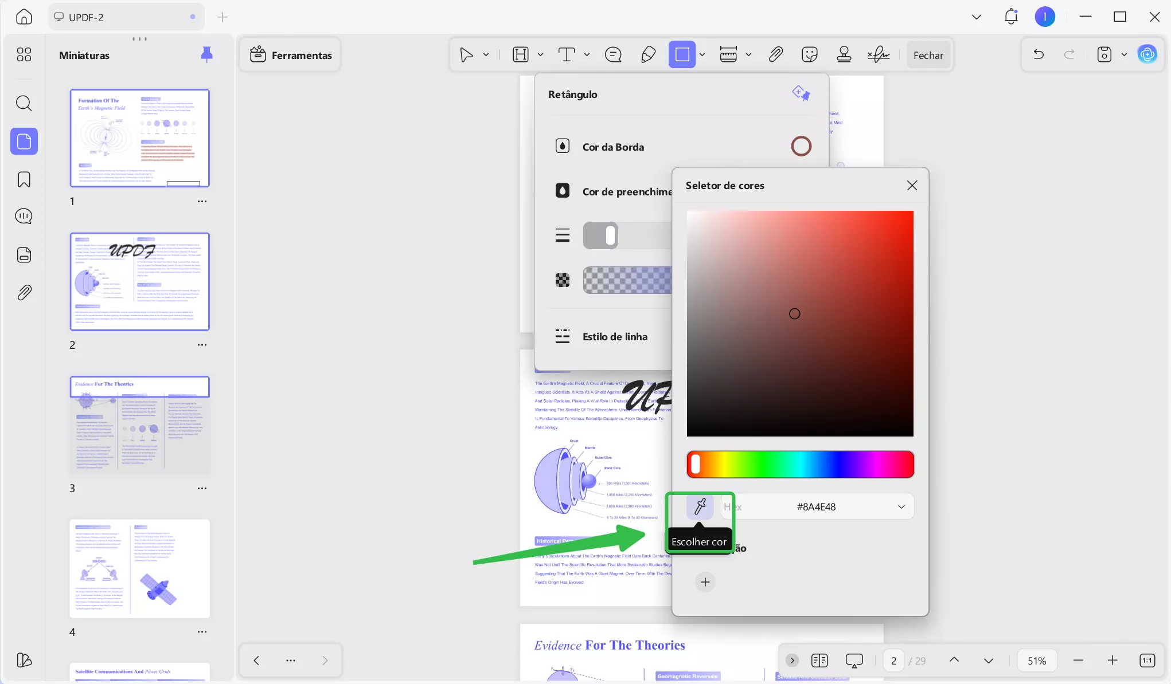The image size is (1171, 684).
Task: Open the rectangle shape dropdown arrow
Action: coord(702,55)
